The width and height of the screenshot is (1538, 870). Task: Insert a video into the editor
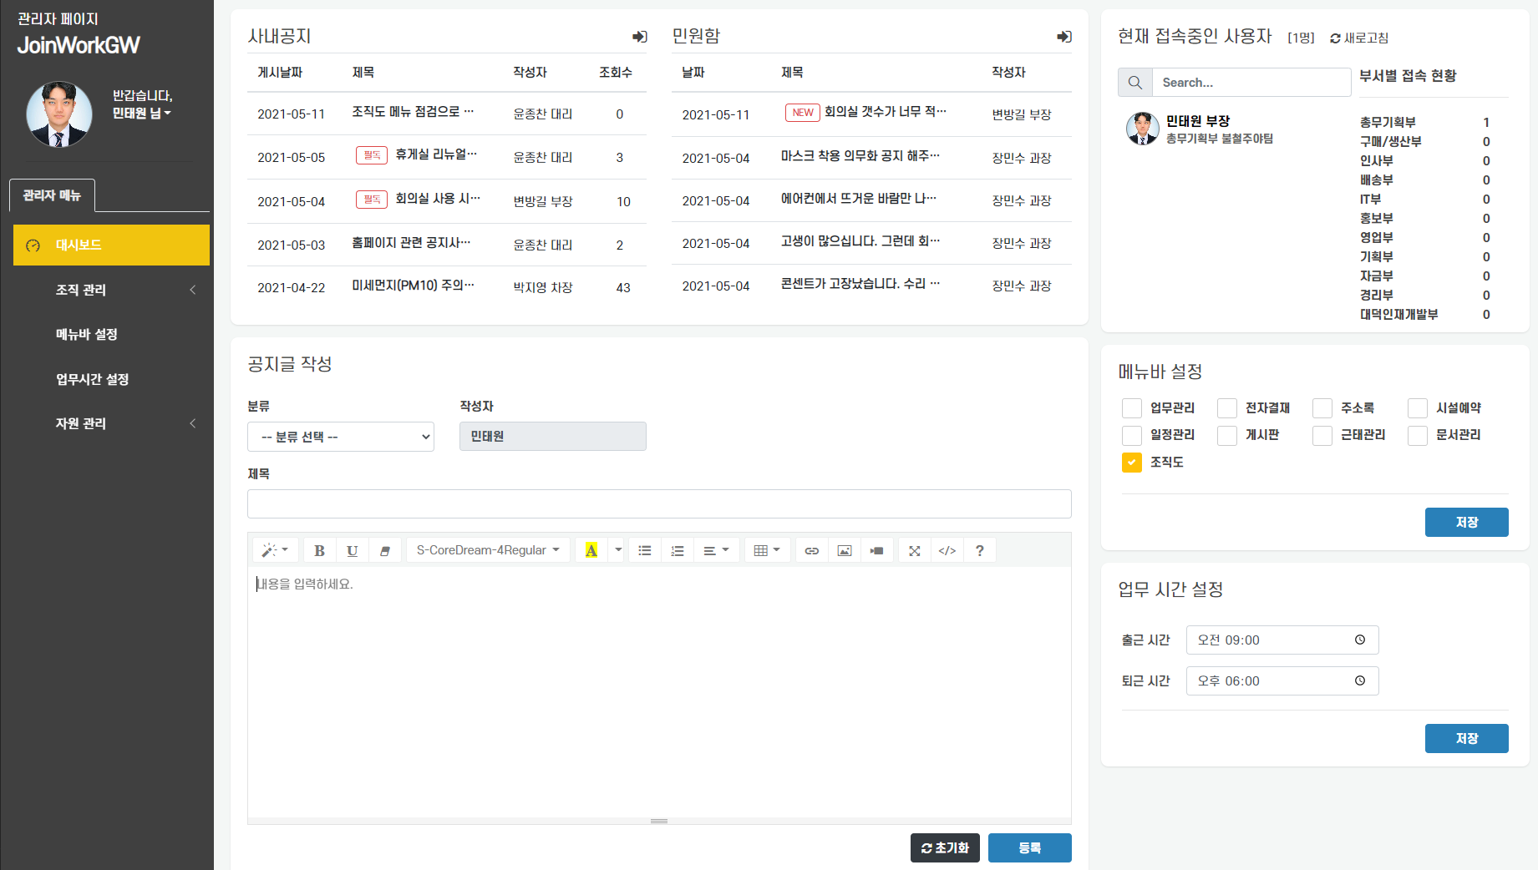click(876, 549)
